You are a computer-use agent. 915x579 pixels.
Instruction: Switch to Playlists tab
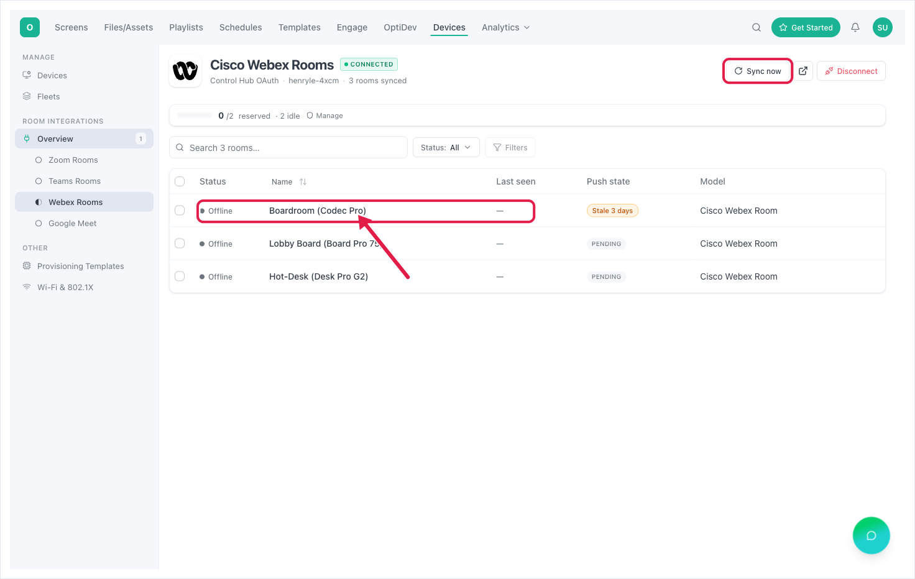pyautogui.click(x=186, y=27)
